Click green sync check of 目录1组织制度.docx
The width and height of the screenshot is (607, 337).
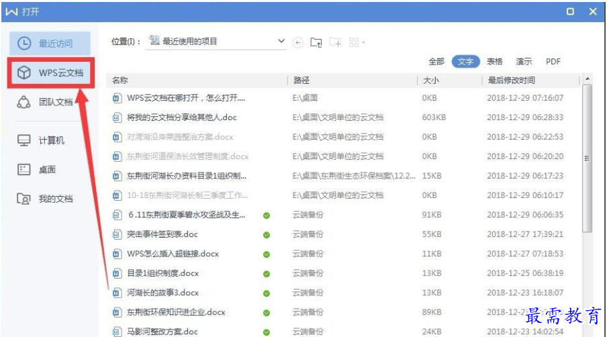click(267, 274)
